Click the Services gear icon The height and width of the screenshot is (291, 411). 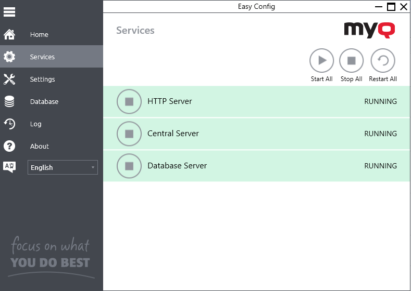tap(9, 57)
